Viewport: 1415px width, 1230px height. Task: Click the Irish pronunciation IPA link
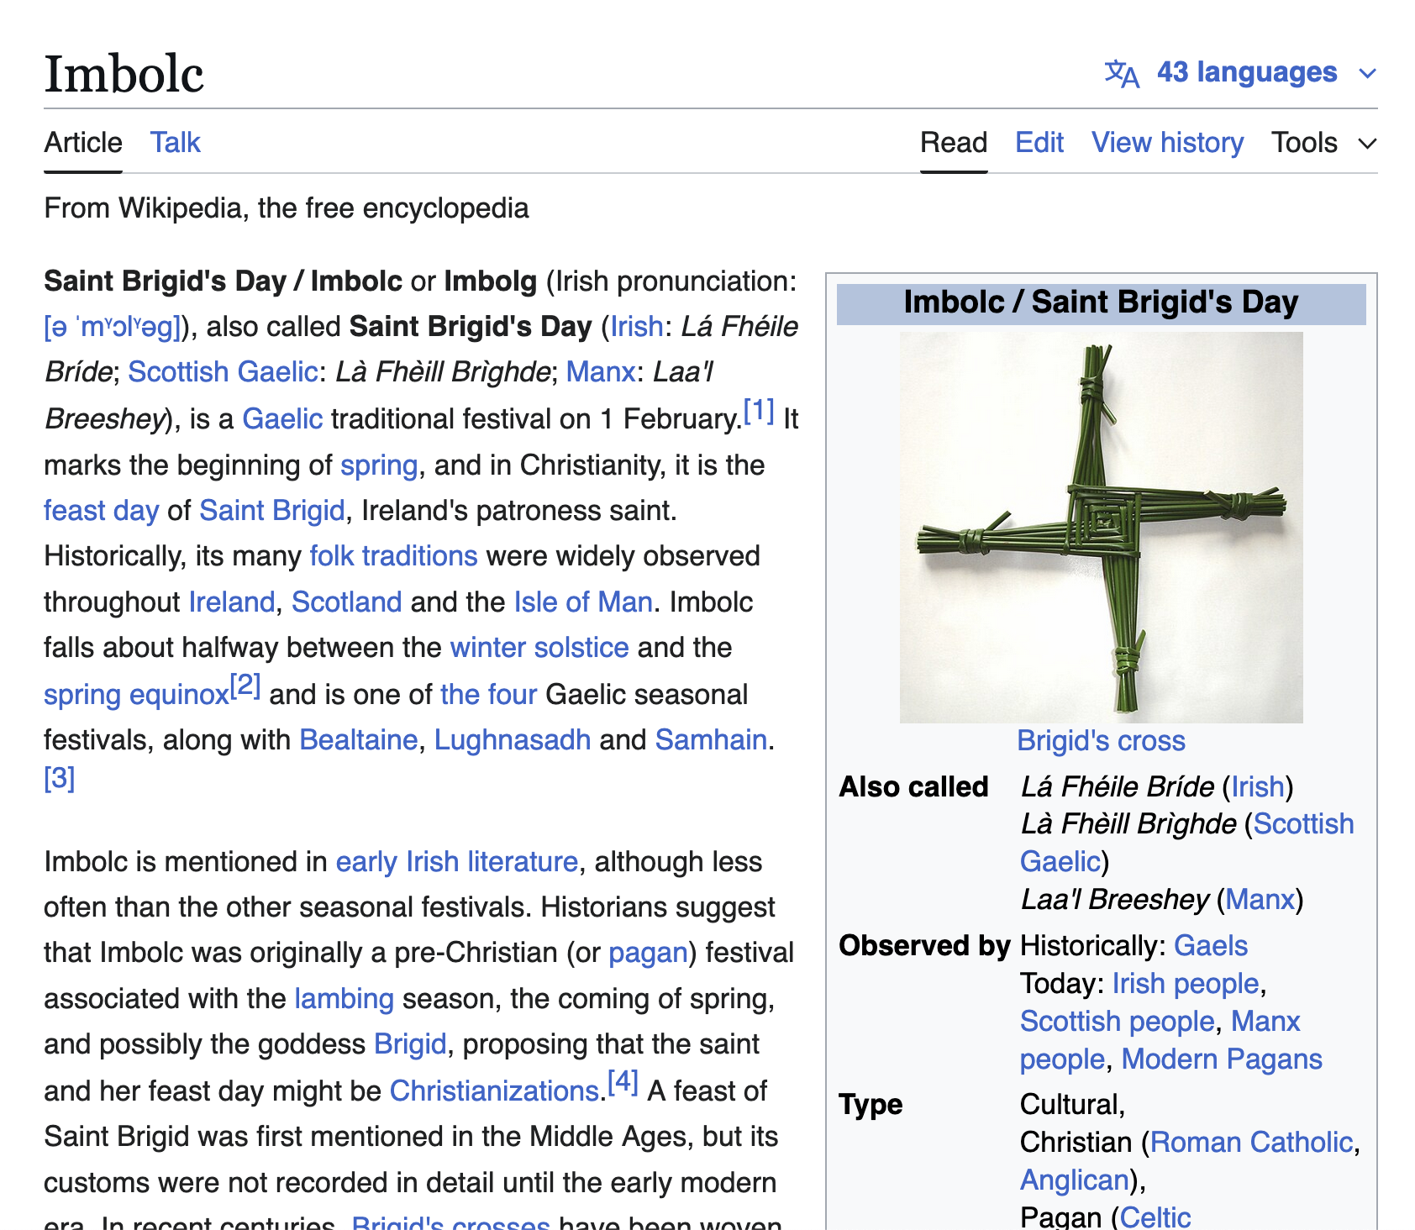tap(113, 327)
